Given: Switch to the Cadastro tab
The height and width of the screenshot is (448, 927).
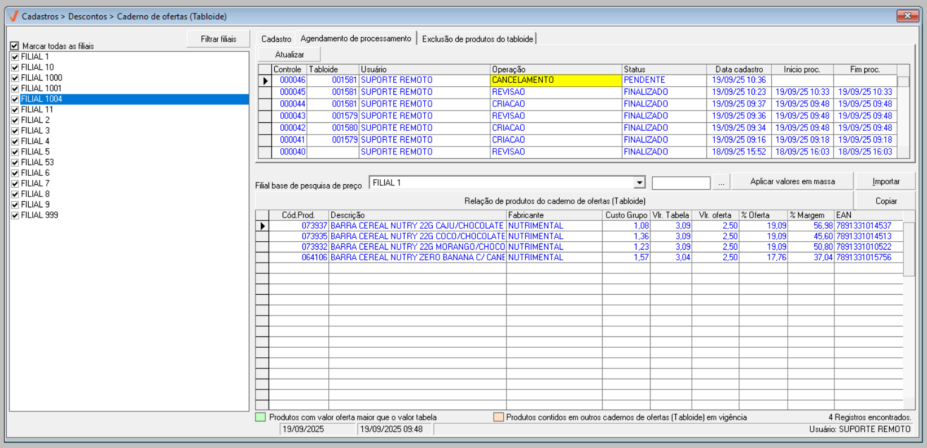Looking at the screenshot, I should point(276,39).
